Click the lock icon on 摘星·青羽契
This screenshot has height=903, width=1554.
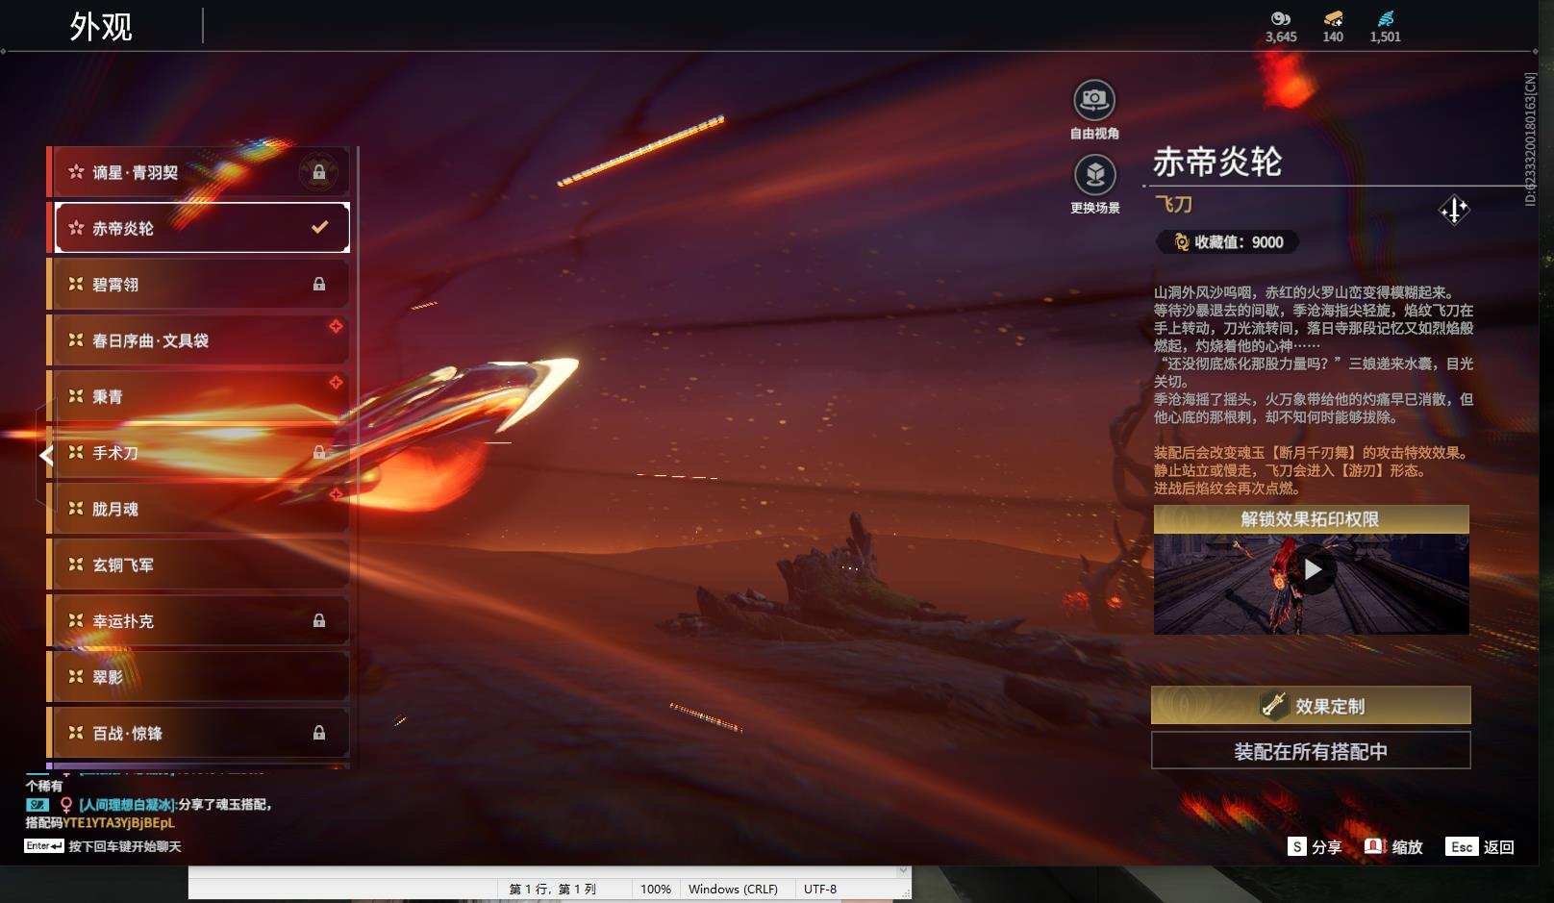tap(318, 172)
